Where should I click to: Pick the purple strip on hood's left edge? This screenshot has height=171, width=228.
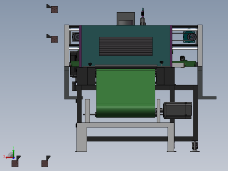click(x=80, y=46)
